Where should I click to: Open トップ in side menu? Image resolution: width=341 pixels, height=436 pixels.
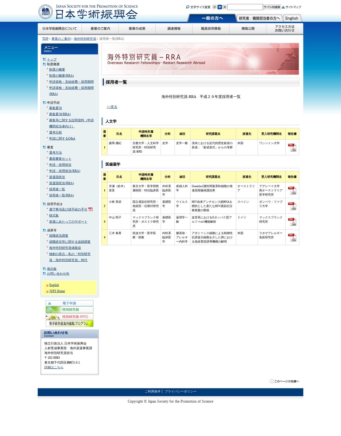52,59
